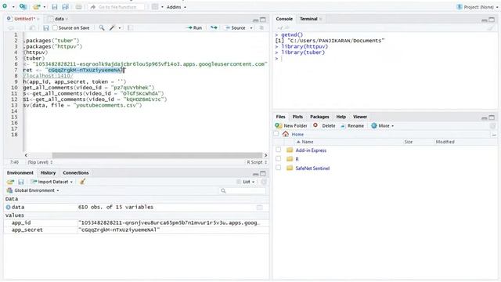Screen dimensions: 501x282
Task: Click the Rename button in Files pane
Action: tap(351, 126)
